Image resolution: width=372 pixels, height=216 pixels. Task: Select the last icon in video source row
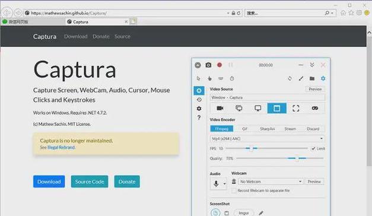[315, 108]
